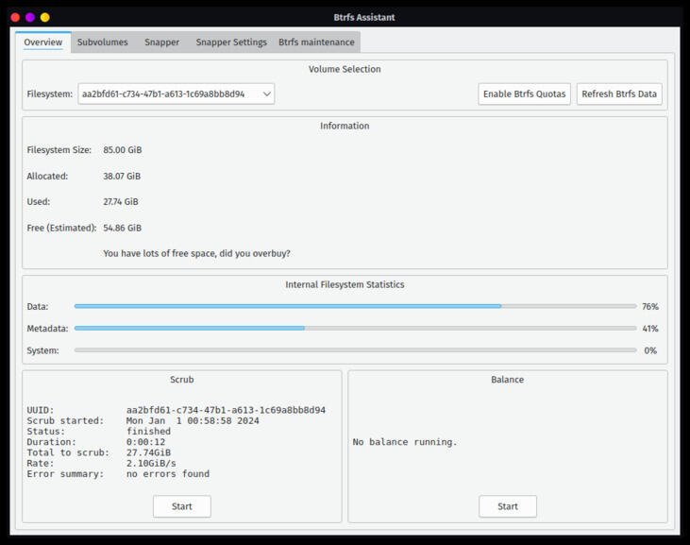The width and height of the screenshot is (690, 545).
Task: Click the Information section heading
Action: click(345, 126)
